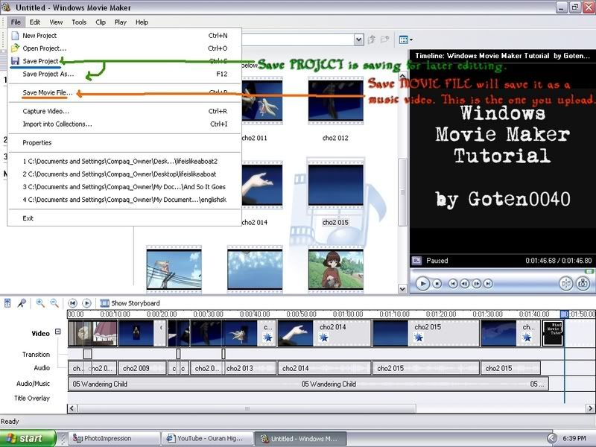The image size is (596, 447).
Task: Click the full screen icon beside Paused
Action: tap(417, 261)
